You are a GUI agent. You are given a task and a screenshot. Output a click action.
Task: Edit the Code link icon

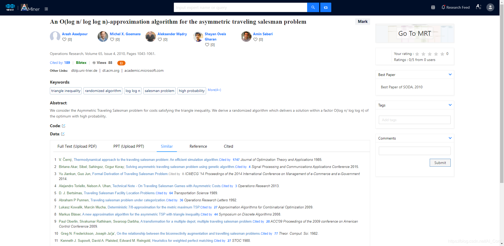point(64,126)
